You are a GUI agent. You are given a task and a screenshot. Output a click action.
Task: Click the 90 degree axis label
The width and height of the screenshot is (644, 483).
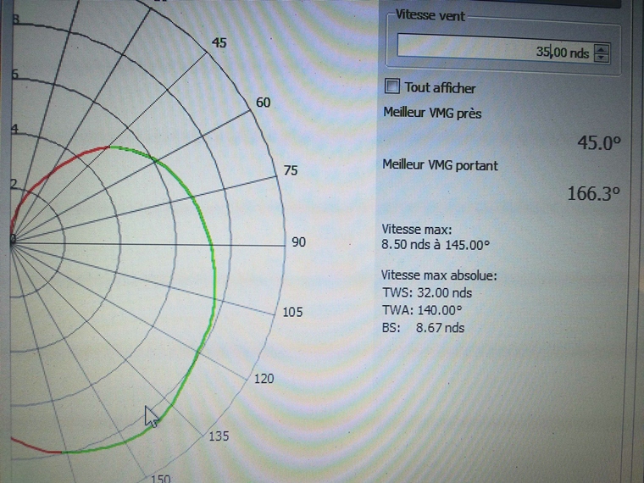pyautogui.click(x=298, y=242)
